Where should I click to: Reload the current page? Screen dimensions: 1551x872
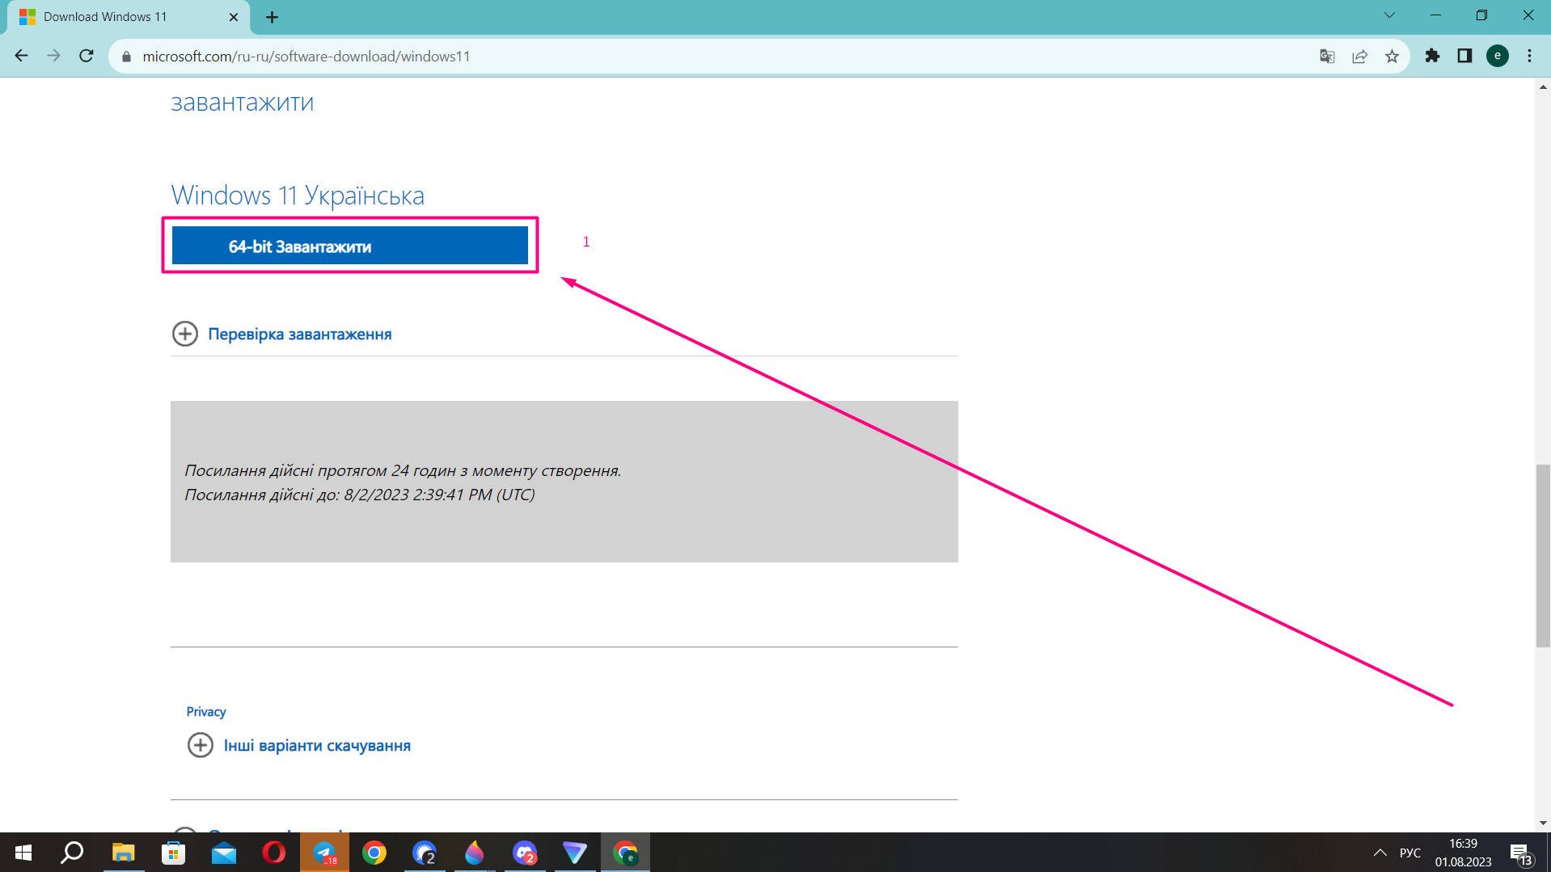coord(87,56)
